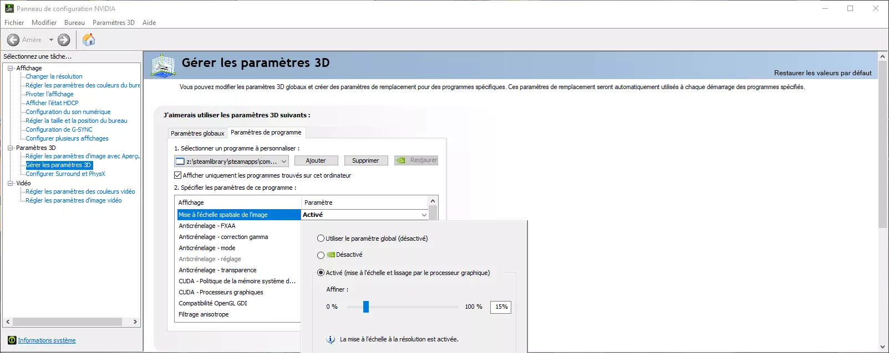
Task: Select Activé GPU scaling radio option
Action: 321,273
